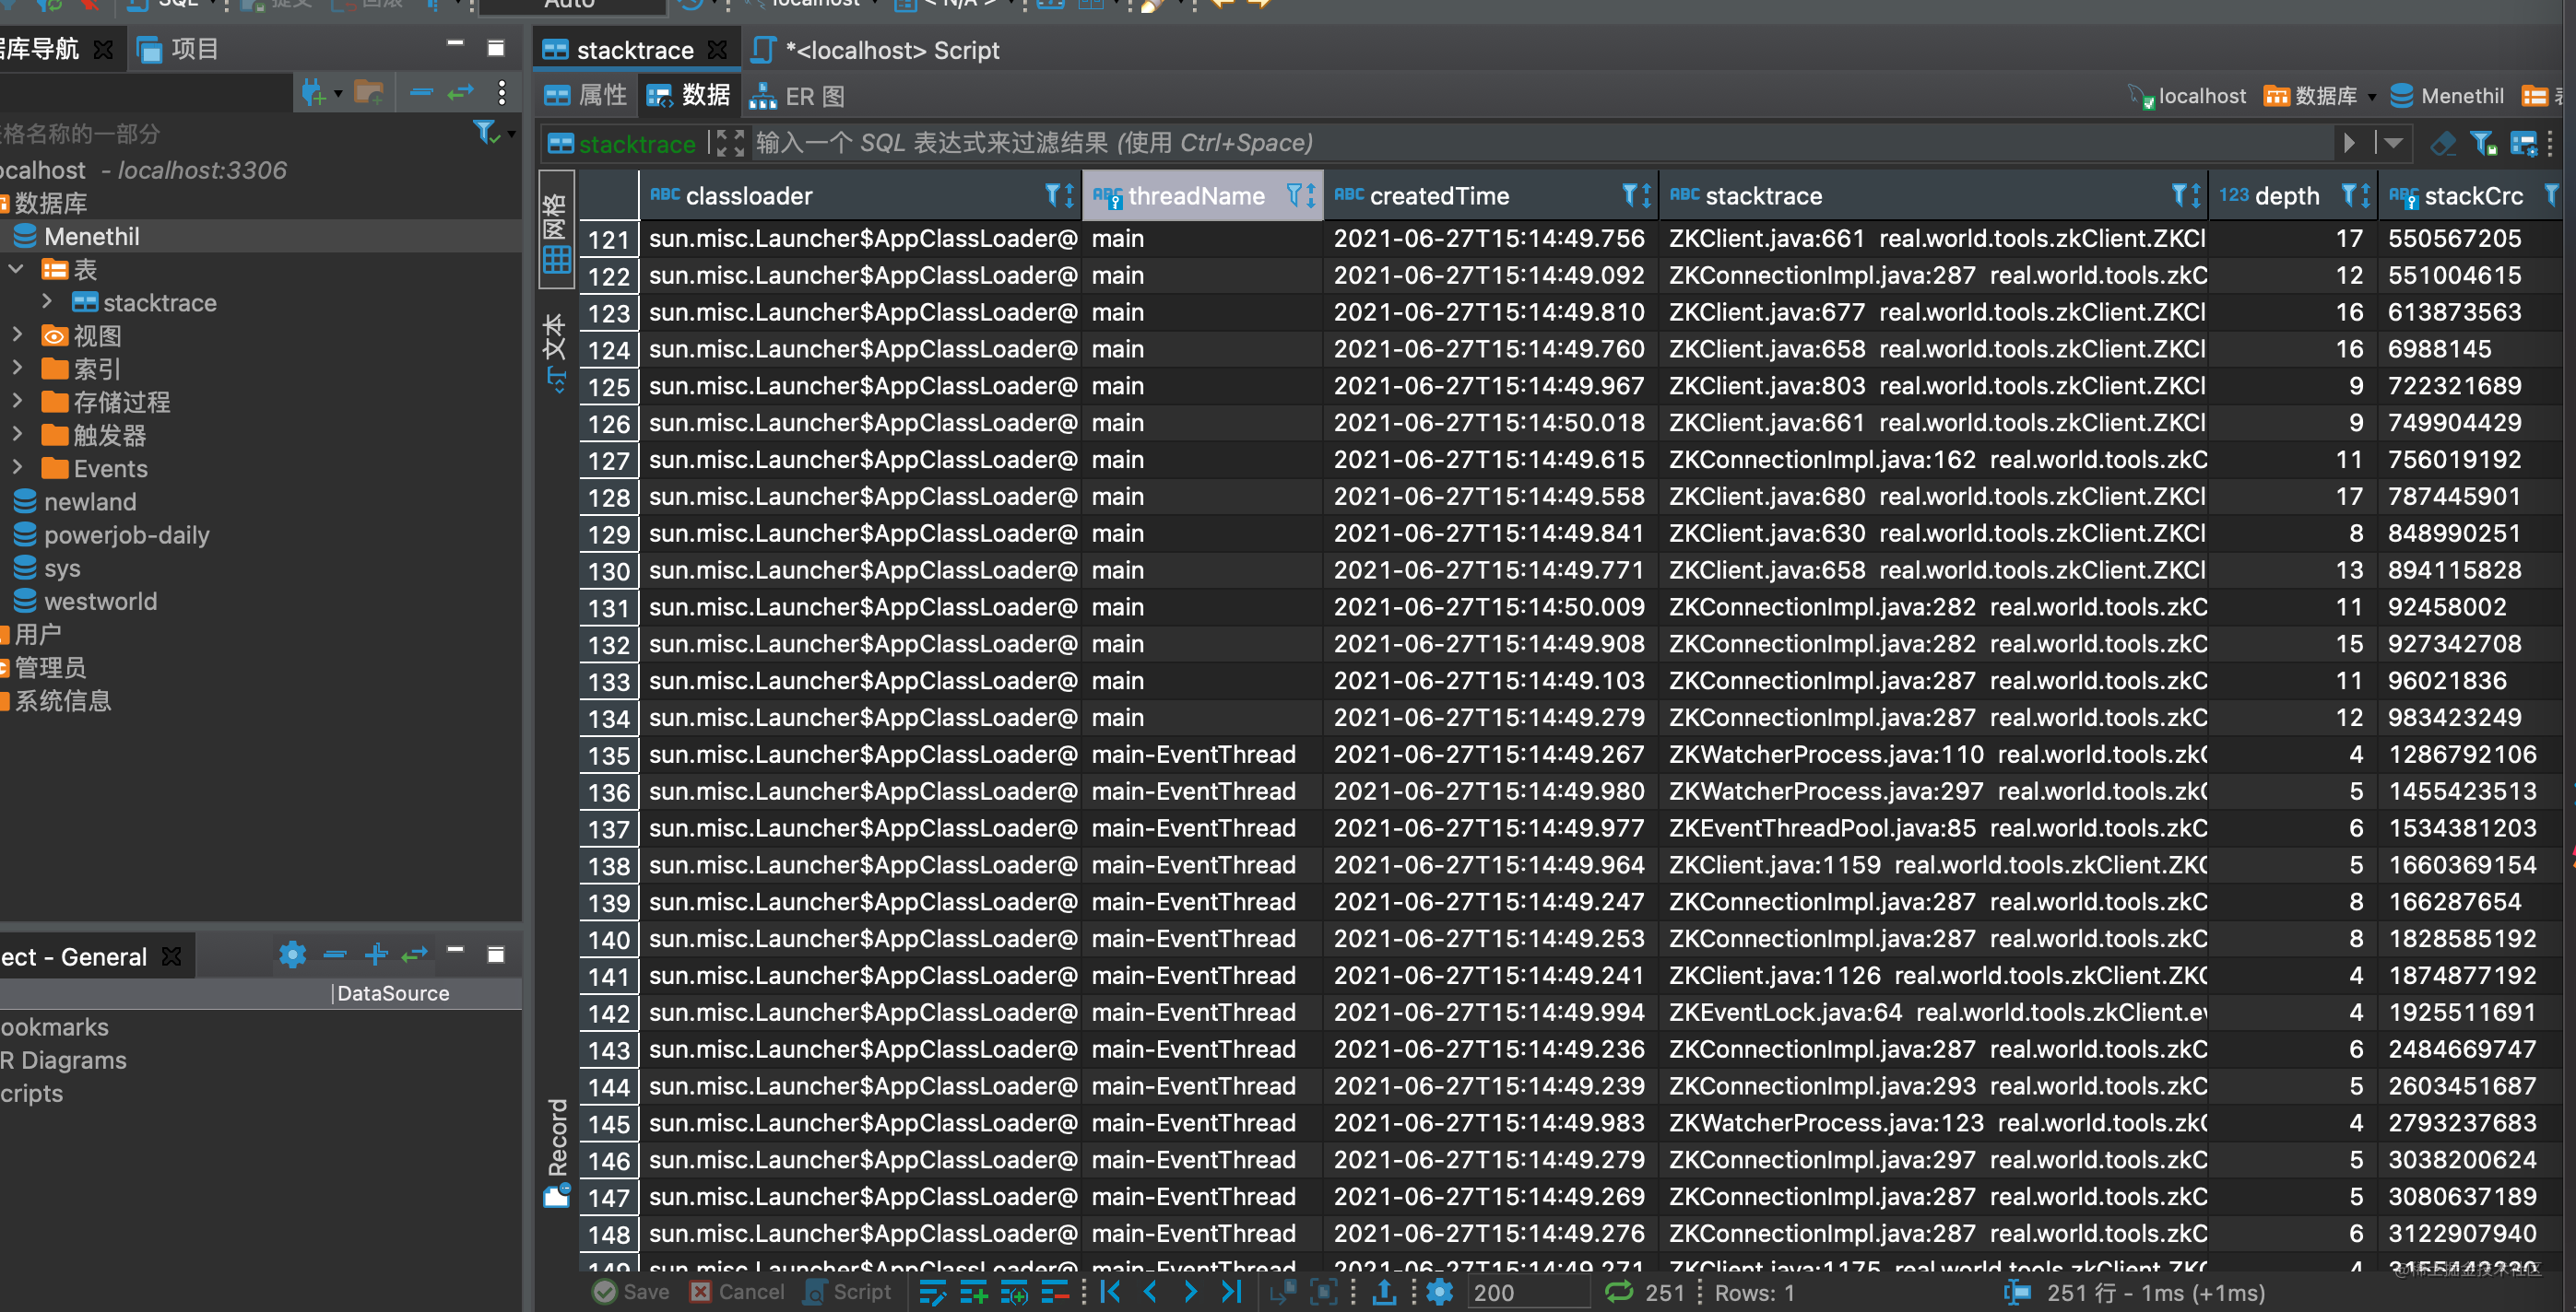Click the custom filters configuration icon
2576x1312 pixels.
(x=2523, y=144)
